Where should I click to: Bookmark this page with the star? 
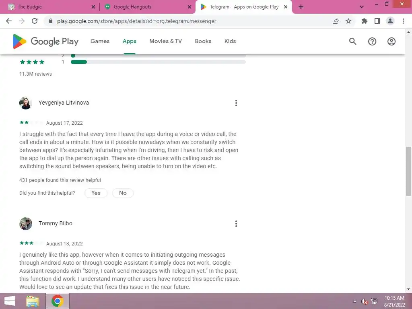pos(348,21)
